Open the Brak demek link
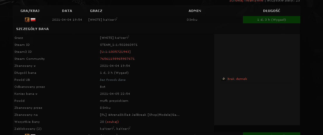This screenshot has height=135, width=323. coord(237,79)
